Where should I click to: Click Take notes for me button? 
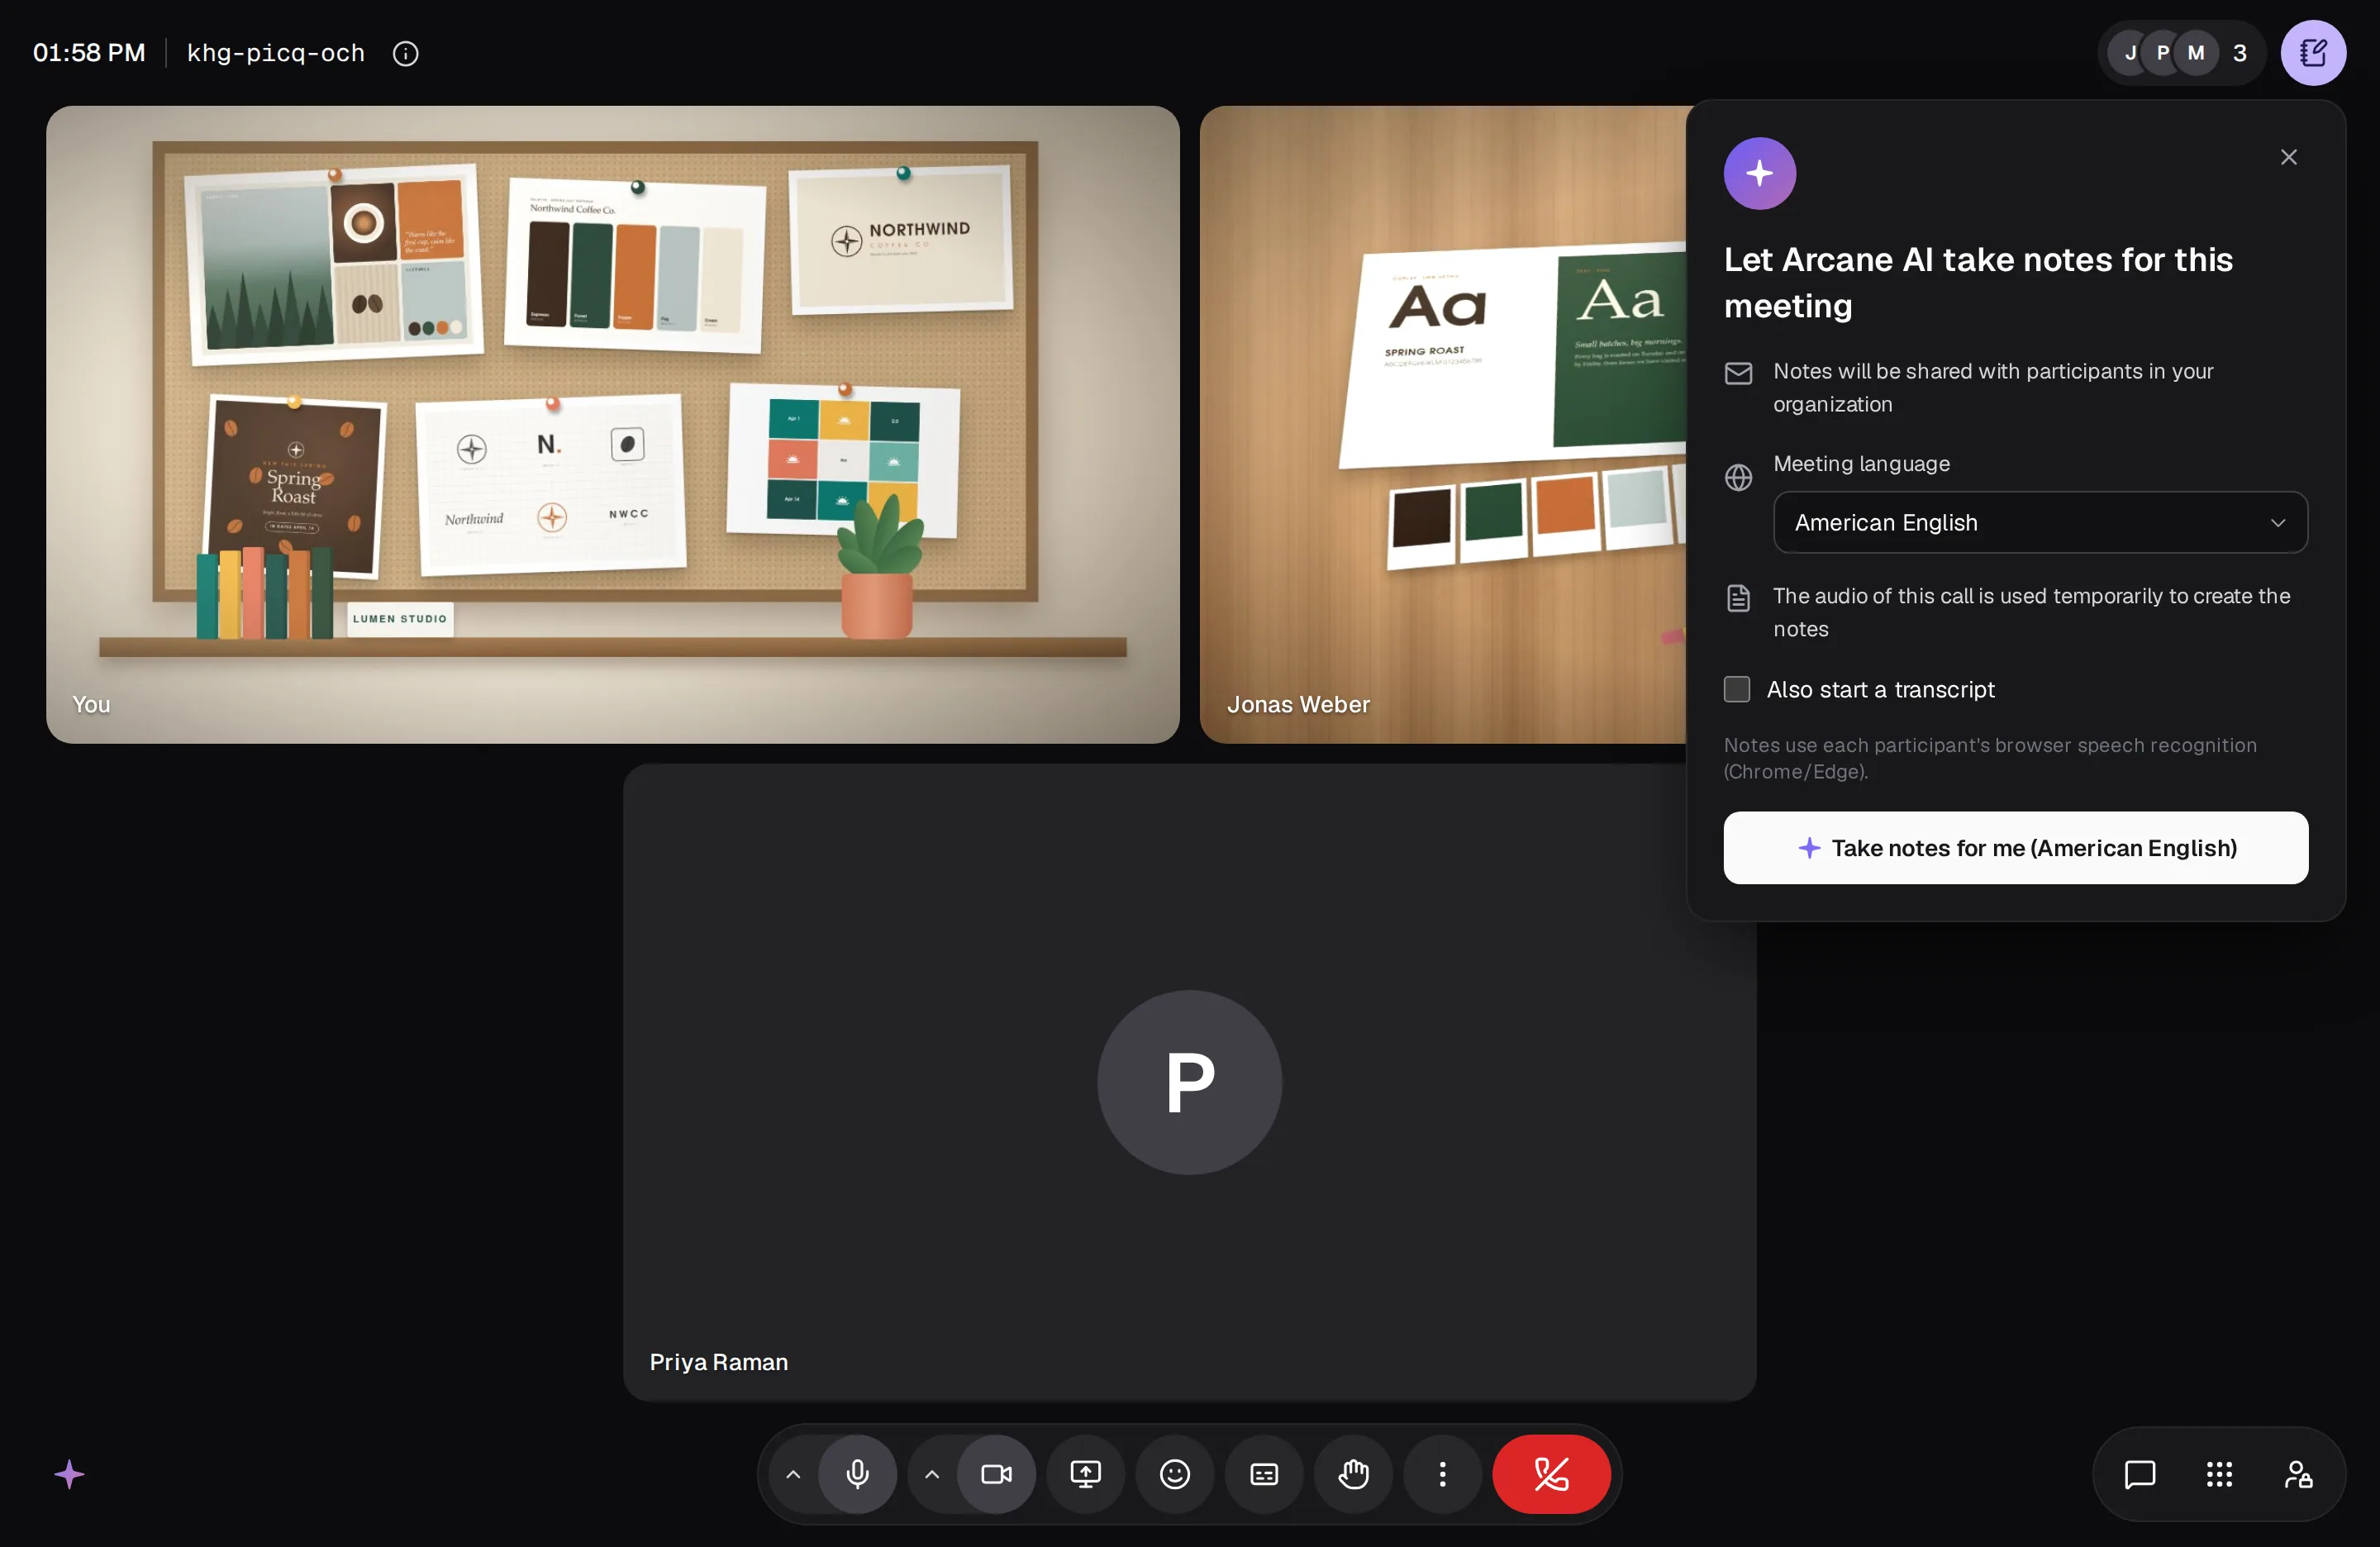(x=2015, y=848)
